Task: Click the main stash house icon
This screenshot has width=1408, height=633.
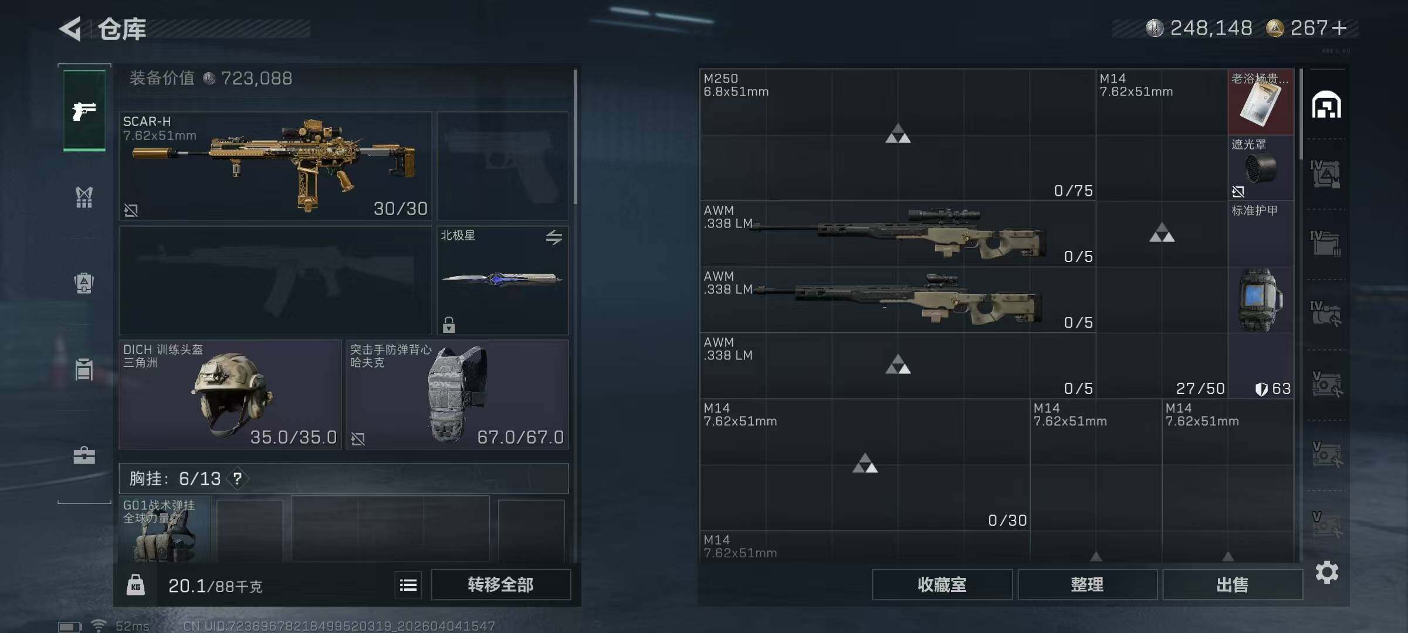Action: pyautogui.click(x=1326, y=104)
